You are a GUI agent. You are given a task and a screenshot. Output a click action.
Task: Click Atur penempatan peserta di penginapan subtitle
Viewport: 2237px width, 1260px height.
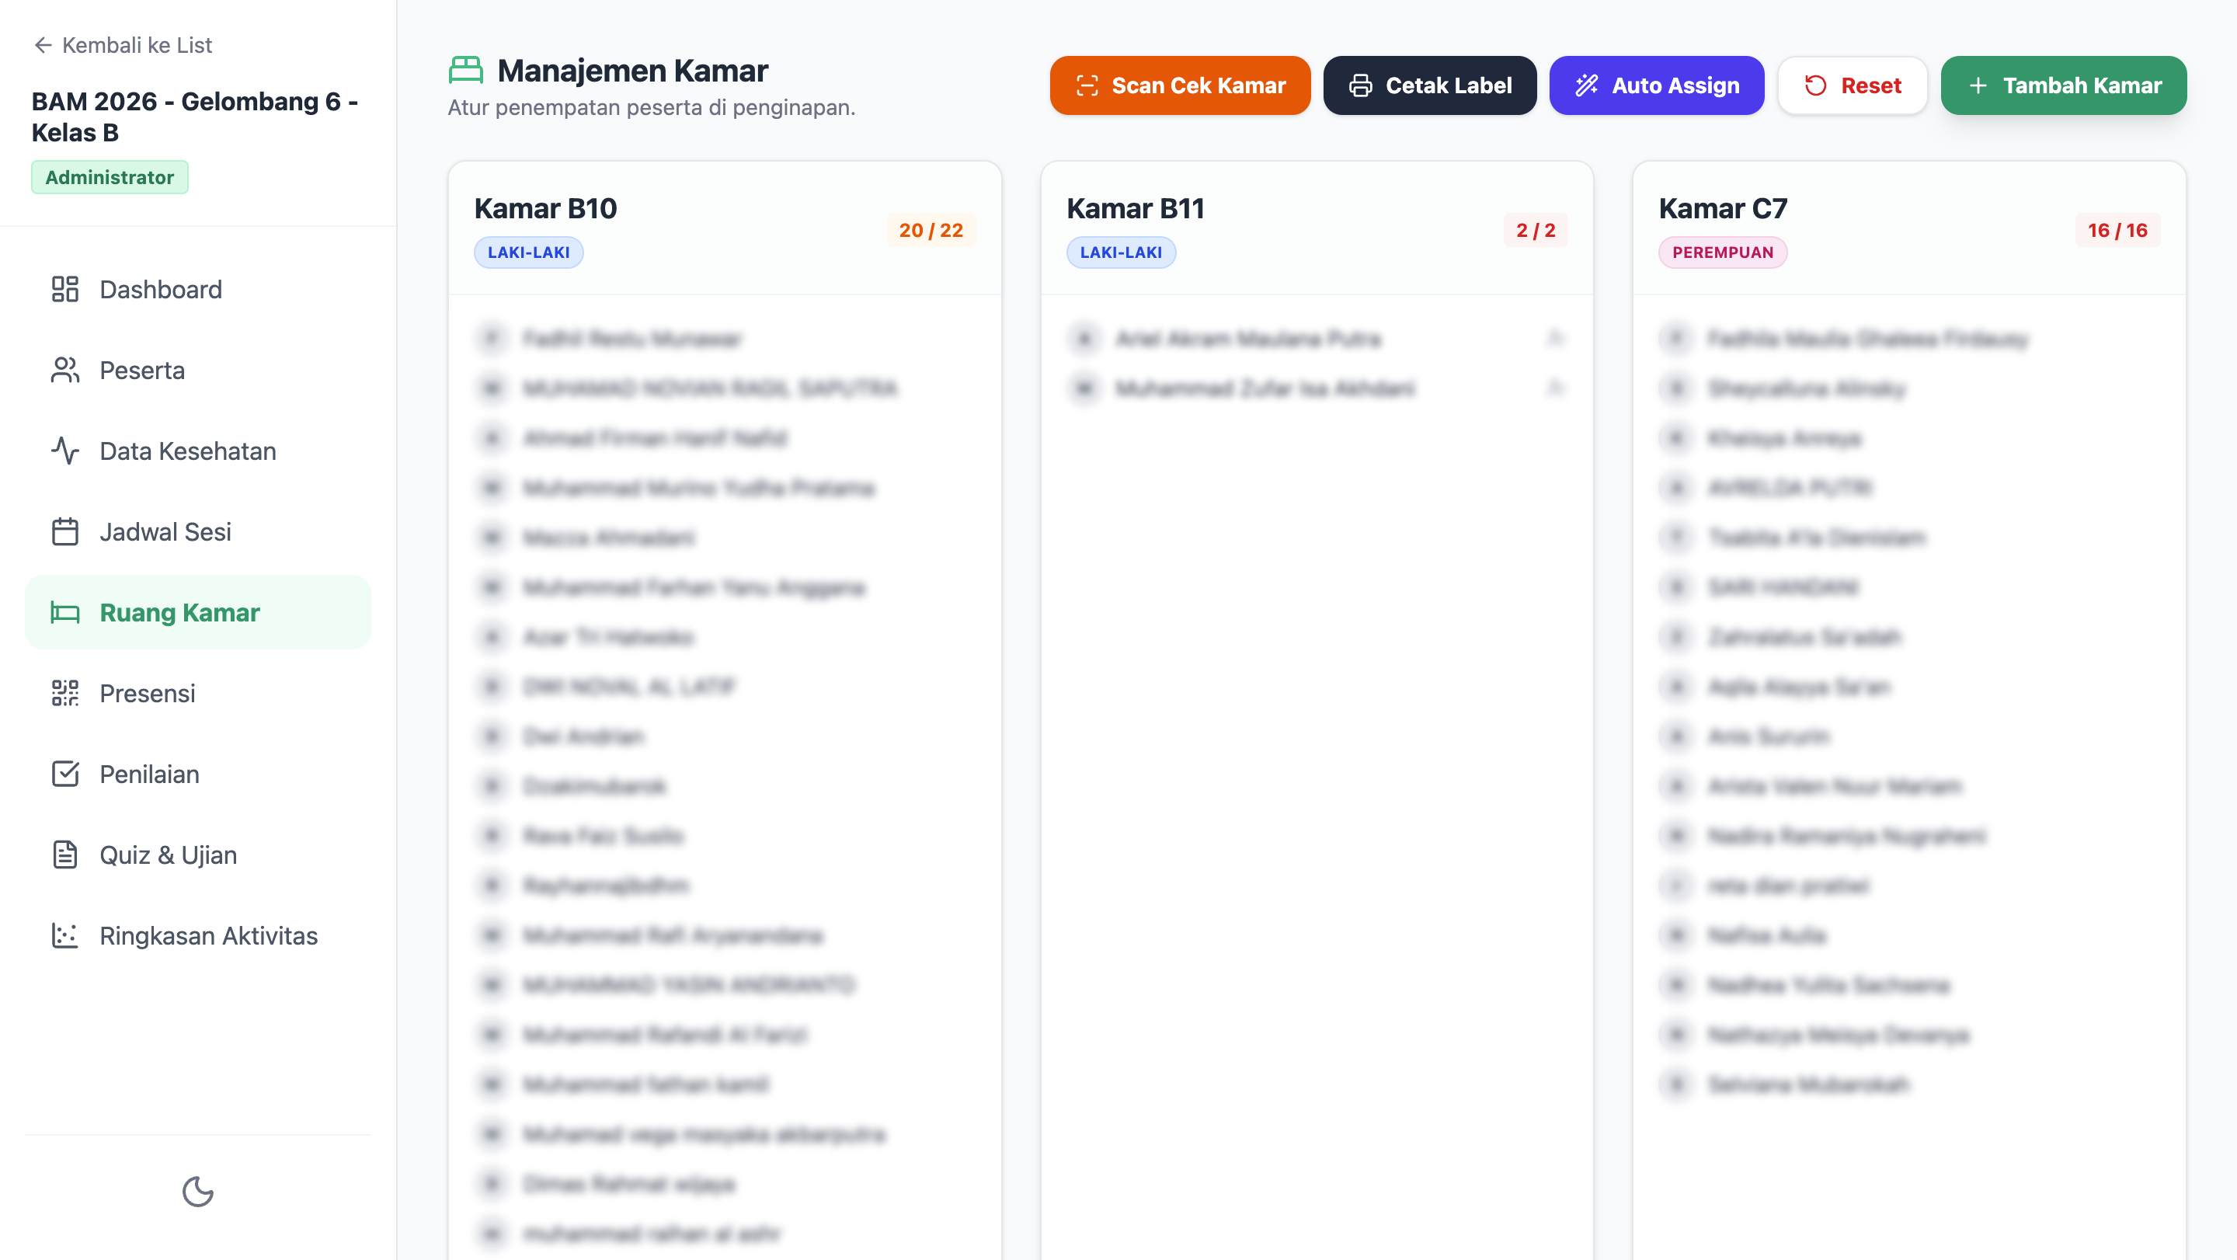click(x=652, y=108)
